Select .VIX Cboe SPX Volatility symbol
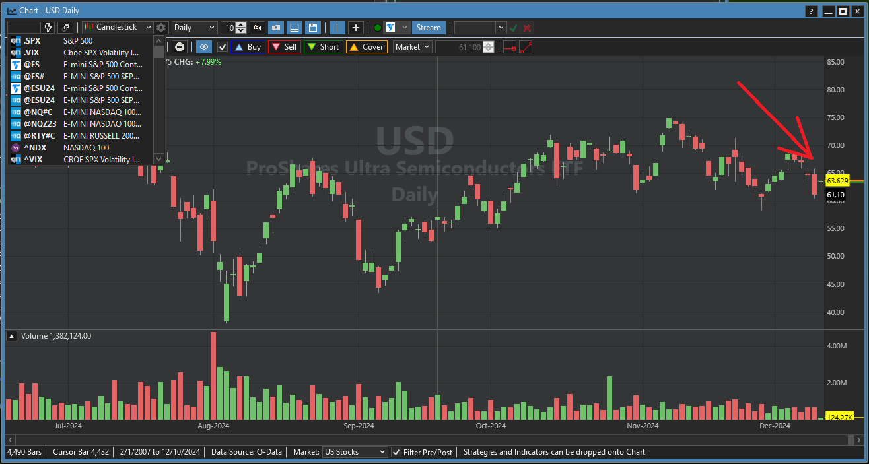 click(x=80, y=52)
